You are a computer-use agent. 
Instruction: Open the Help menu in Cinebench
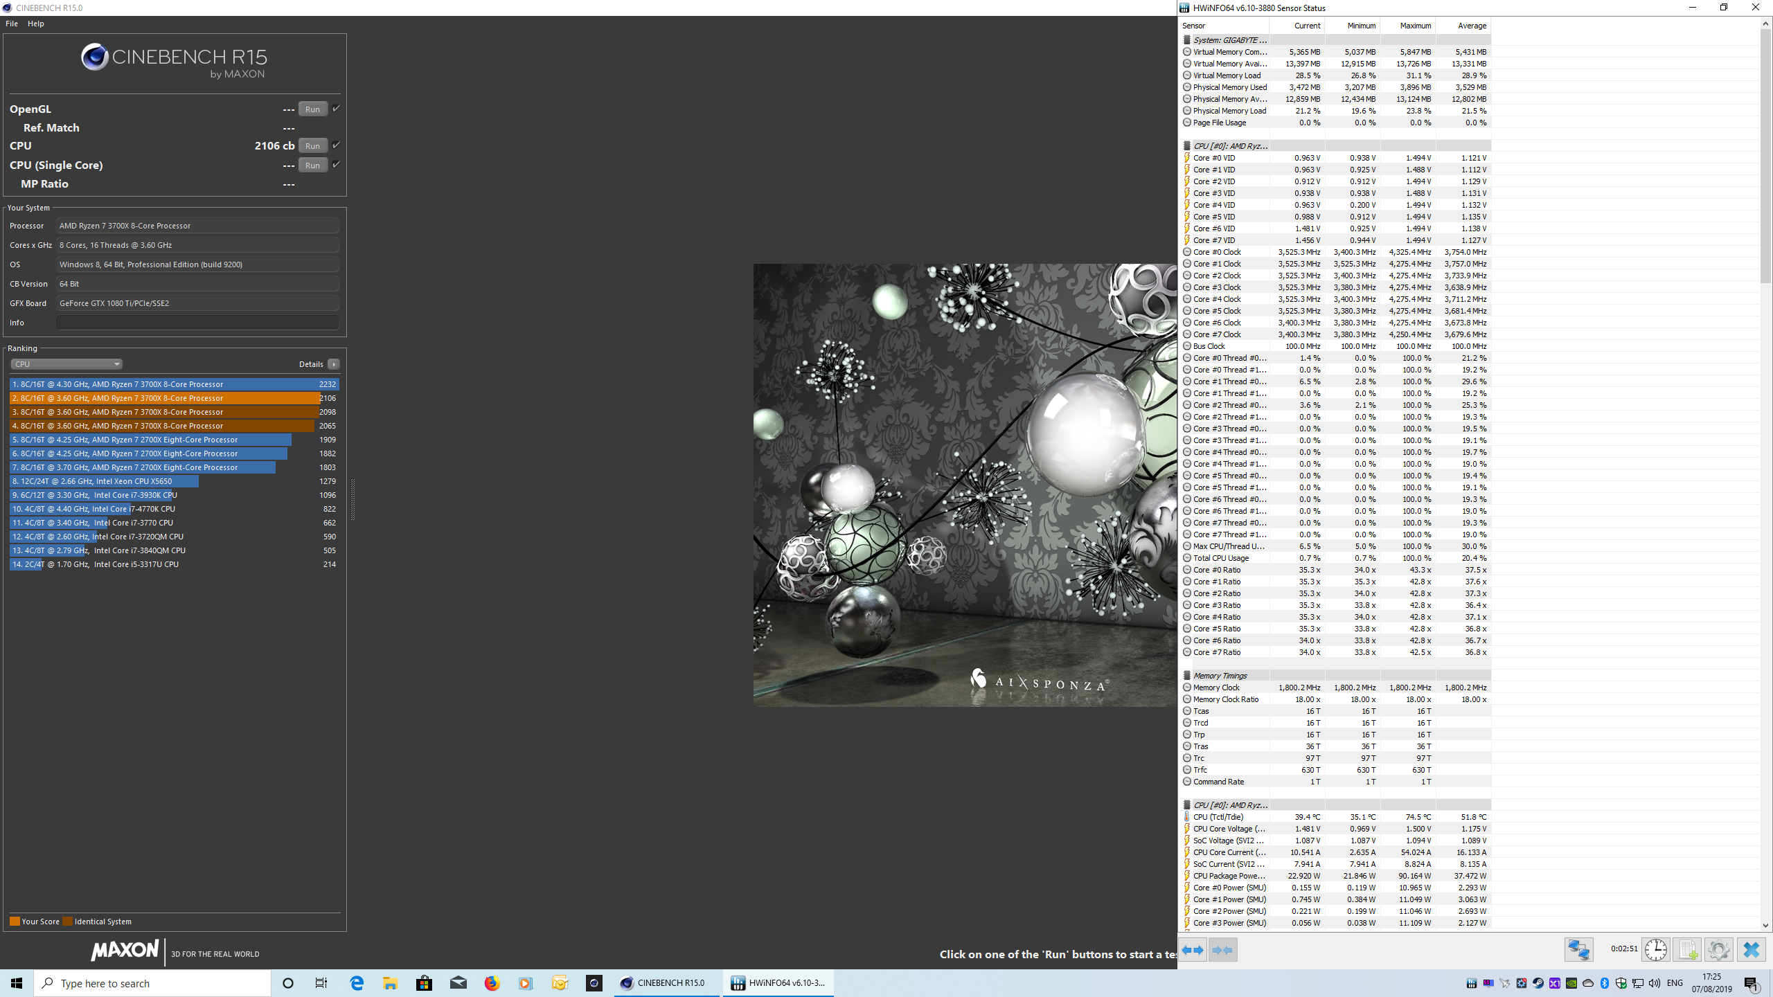point(36,24)
